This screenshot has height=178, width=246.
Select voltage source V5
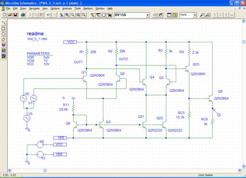27,118
